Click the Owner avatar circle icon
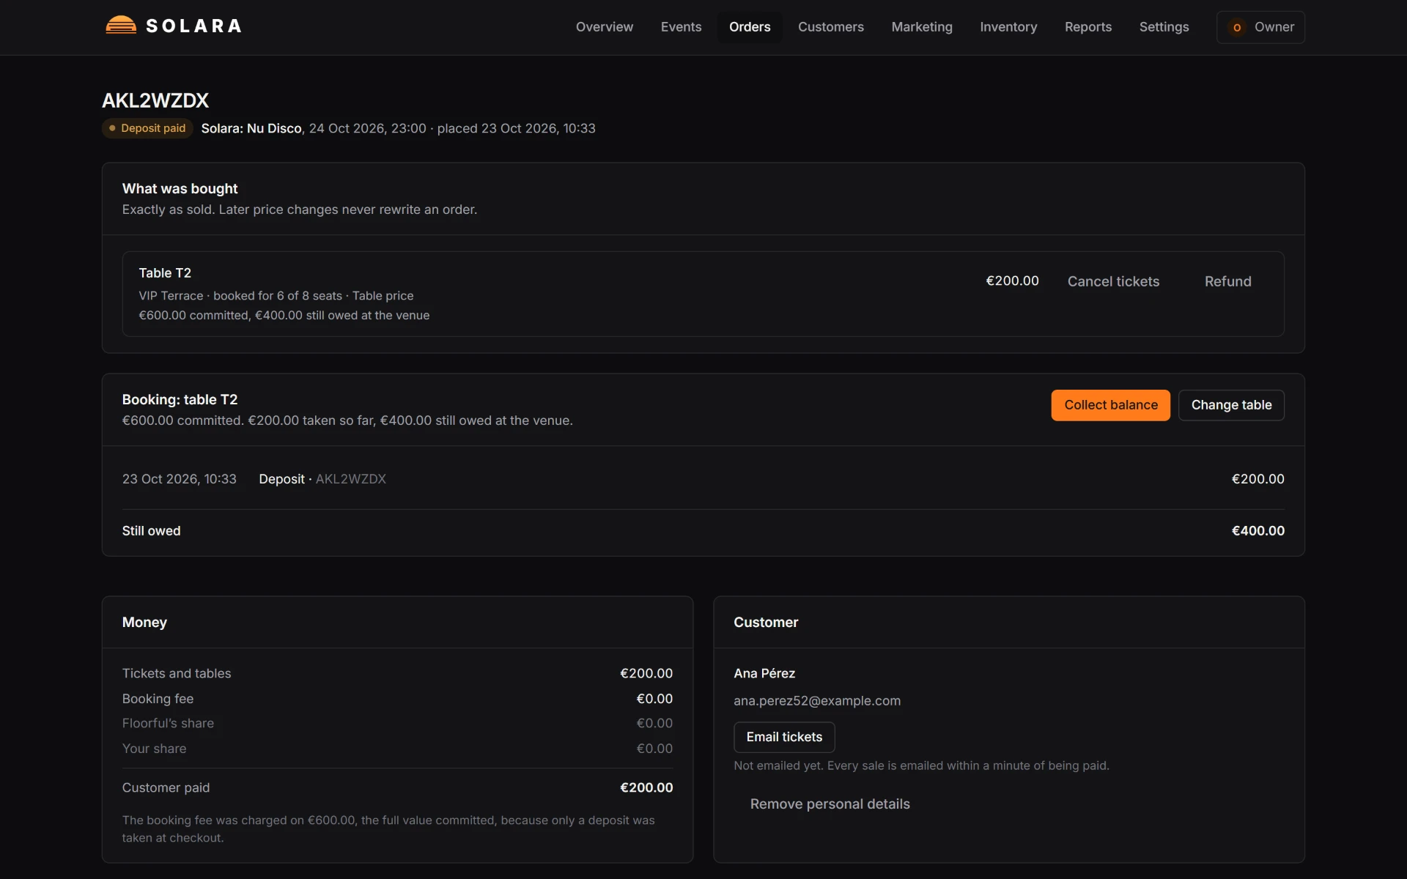The height and width of the screenshot is (879, 1407). 1237,27
